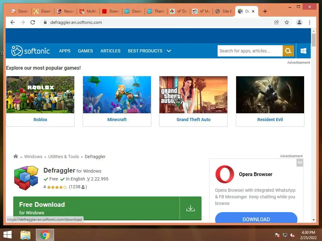Close the active Defraggler tab
322x241 pixels.
[x=253, y=11]
